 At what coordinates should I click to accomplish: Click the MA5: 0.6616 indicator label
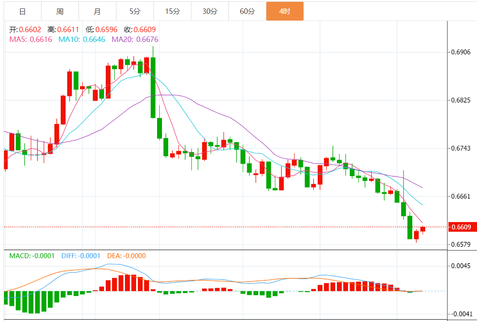click(31, 39)
